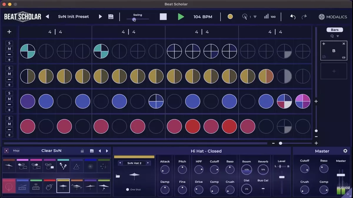The width and height of the screenshot is (353, 198).
Task: Mute the second track with M button
Action: tap(9, 74)
